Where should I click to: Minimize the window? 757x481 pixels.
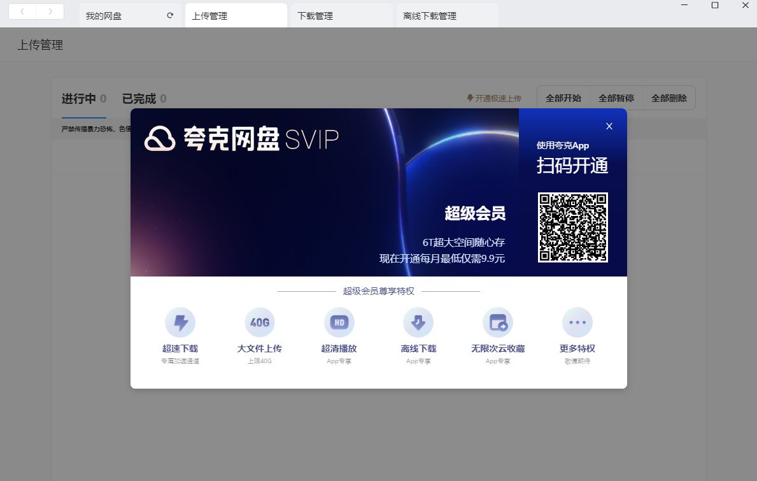click(684, 5)
